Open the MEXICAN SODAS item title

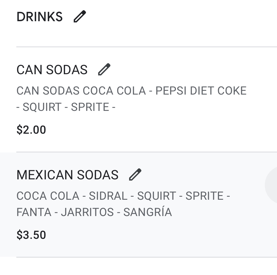67,175
